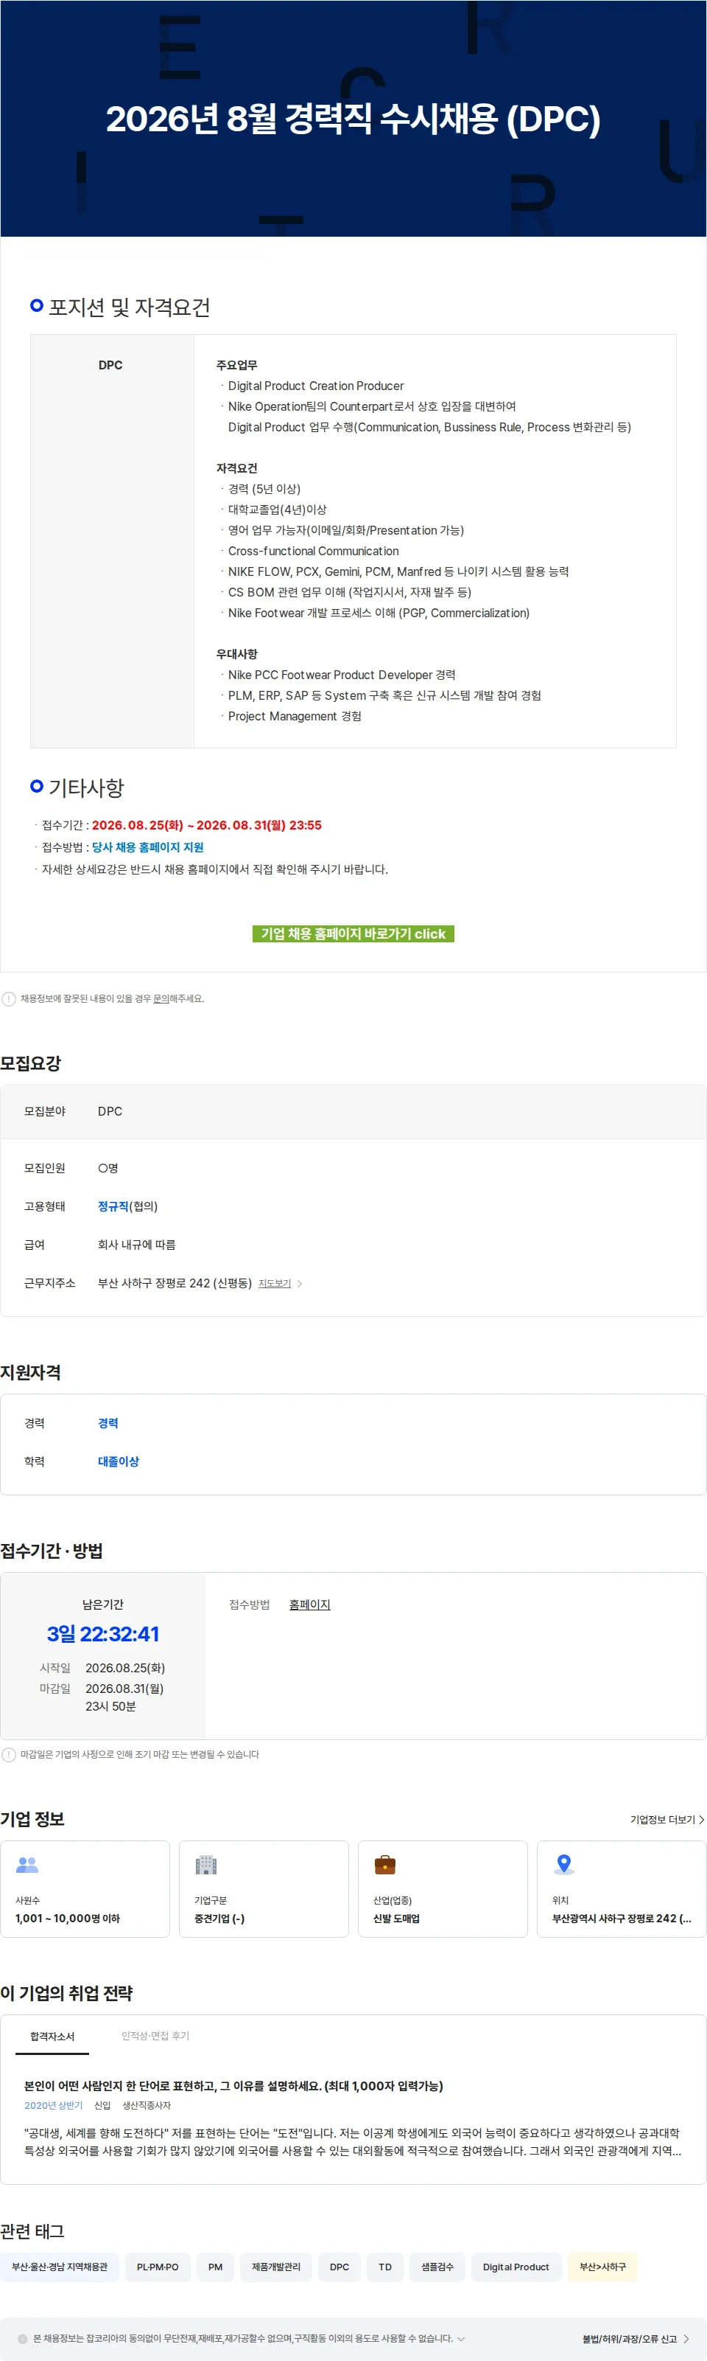
Task: Click chevron next to 지도보기
Action: (x=300, y=1284)
